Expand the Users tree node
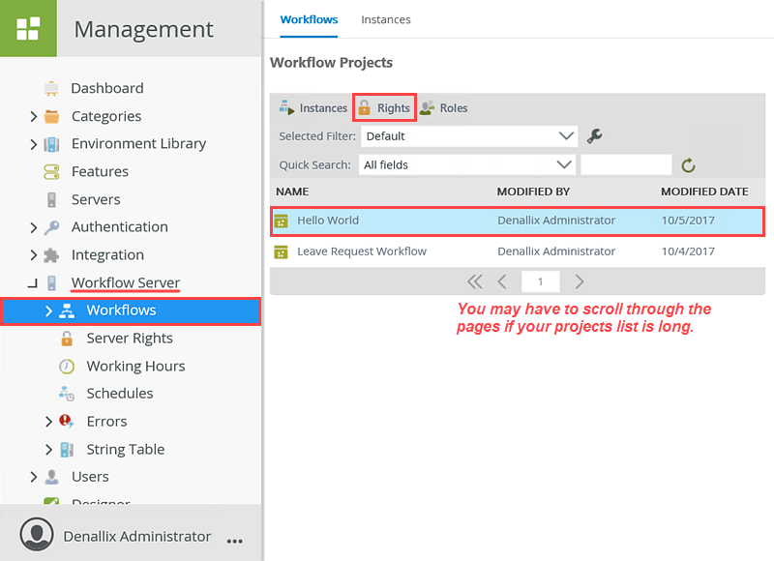The image size is (774, 561). pos(33,477)
